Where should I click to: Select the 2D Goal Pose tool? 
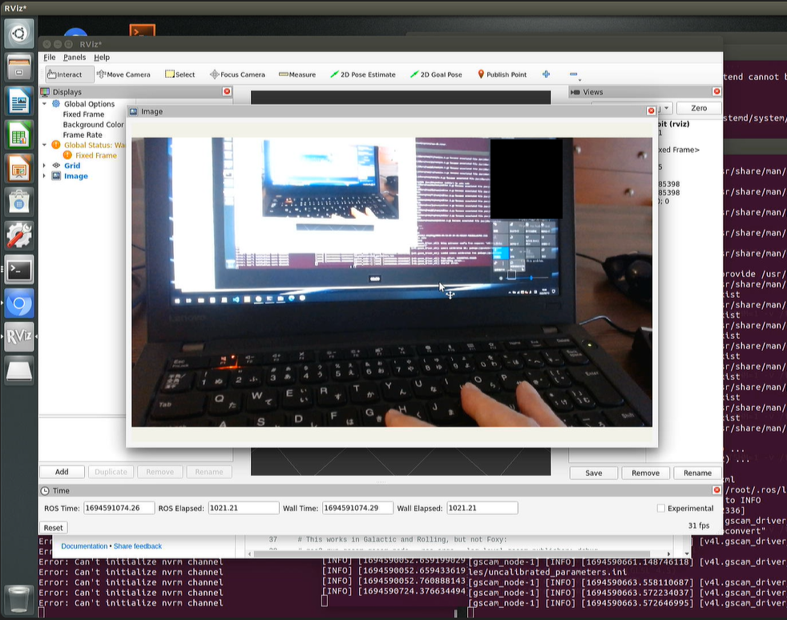point(436,74)
